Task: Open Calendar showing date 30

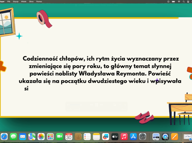Action: click(x=69, y=136)
